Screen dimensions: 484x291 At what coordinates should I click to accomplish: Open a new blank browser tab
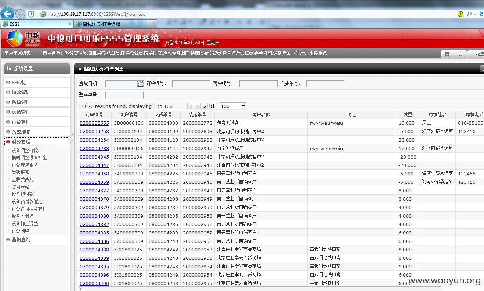pos(152,24)
